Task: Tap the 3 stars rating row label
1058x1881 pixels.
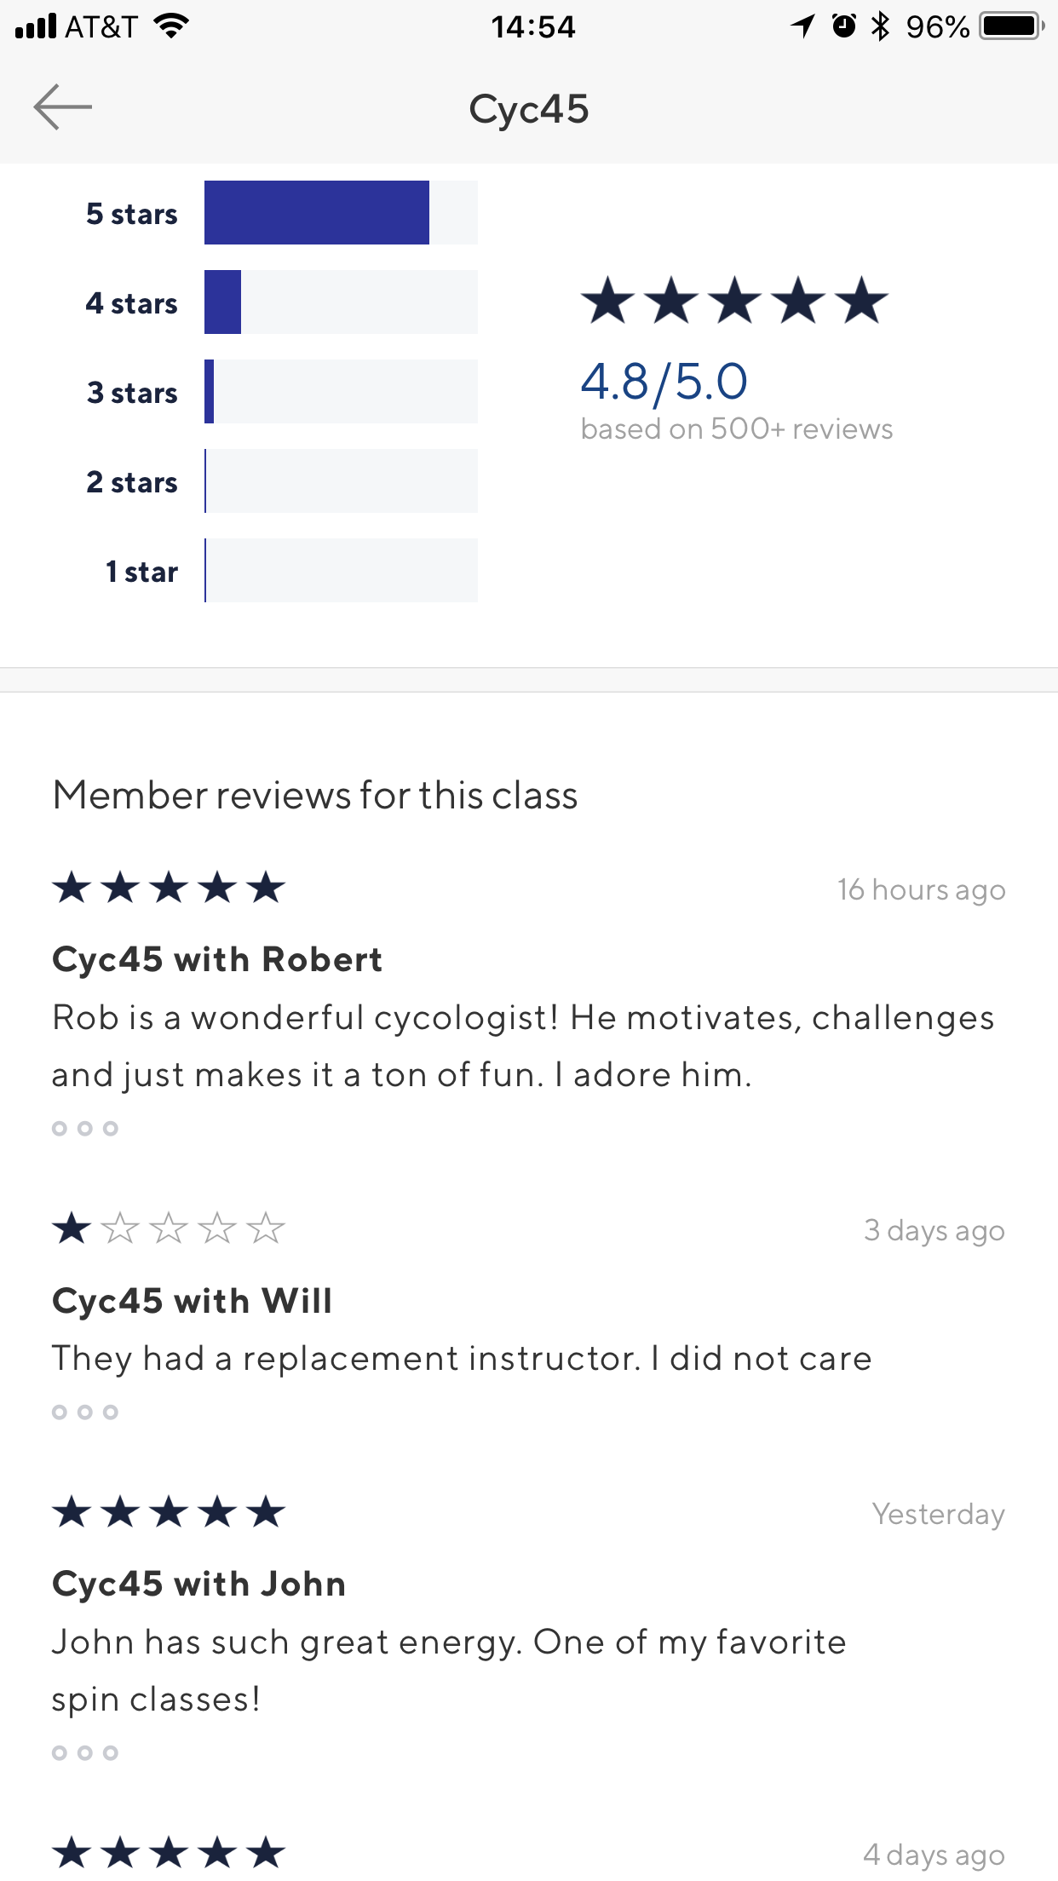Action: pyautogui.click(x=132, y=393)
